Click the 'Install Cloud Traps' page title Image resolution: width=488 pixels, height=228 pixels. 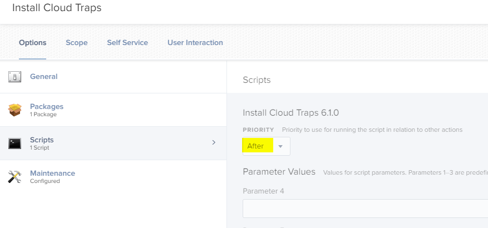[57, 7]
